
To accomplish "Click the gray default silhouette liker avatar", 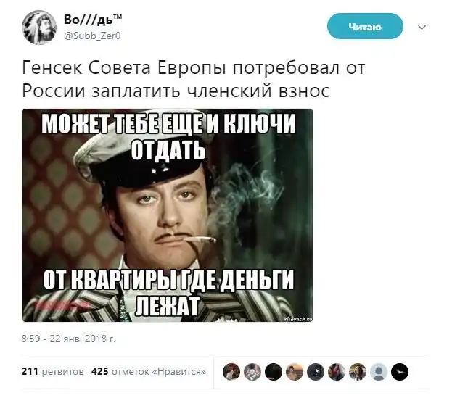I will 379,372.
